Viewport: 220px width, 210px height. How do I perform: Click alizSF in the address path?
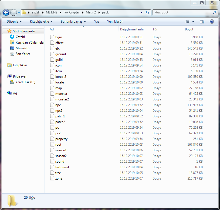click(36, 12)
